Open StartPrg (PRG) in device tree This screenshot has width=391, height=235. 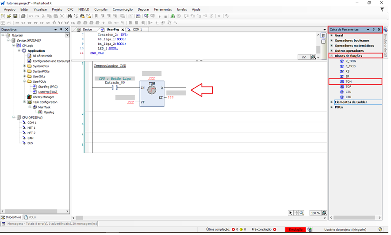click(48, 87)
